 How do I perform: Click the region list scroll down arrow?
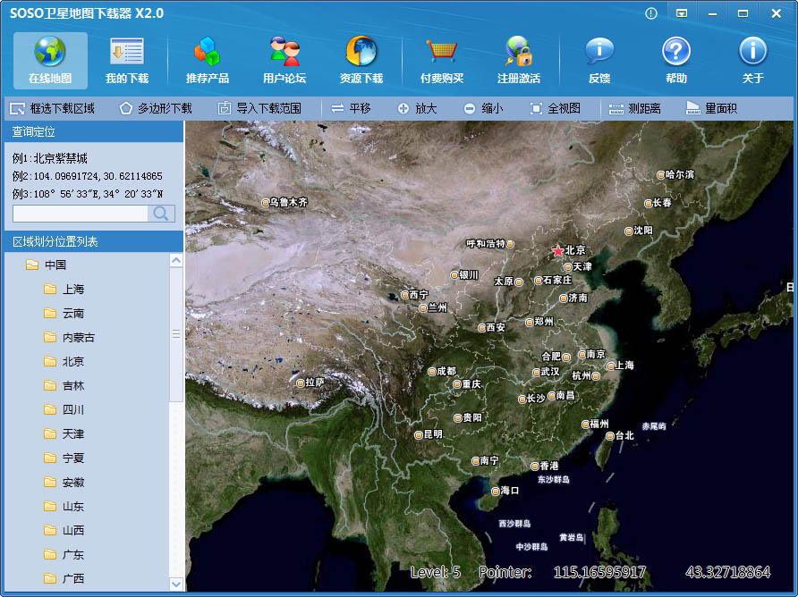(175, 584)
